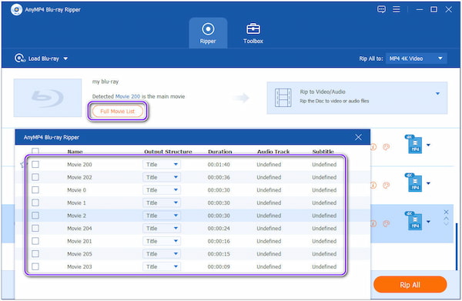Click the second row's palette effect icon

386,185
